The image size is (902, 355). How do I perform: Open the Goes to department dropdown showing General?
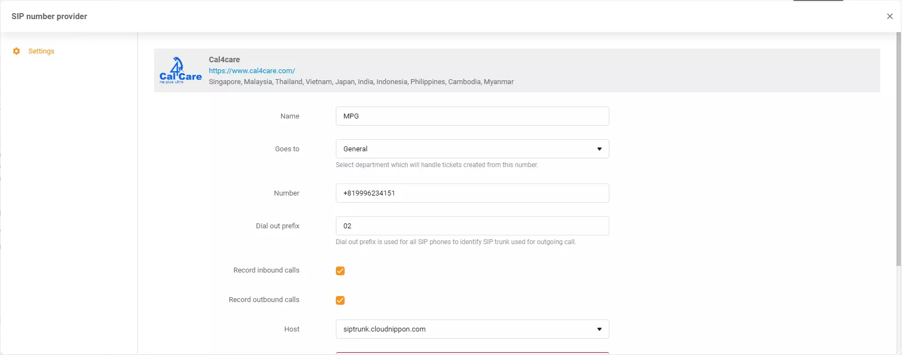click(465, 149)
